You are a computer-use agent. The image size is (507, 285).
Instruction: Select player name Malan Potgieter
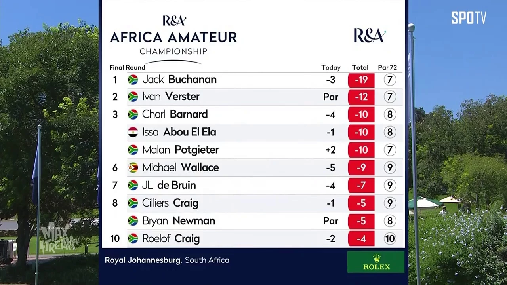tap(180, 150)
